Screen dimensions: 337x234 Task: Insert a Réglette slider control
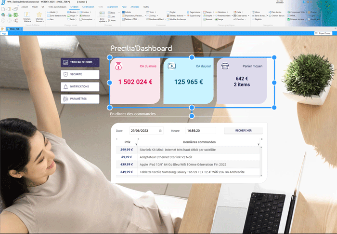pyautogui.click(x=257, y=19)
